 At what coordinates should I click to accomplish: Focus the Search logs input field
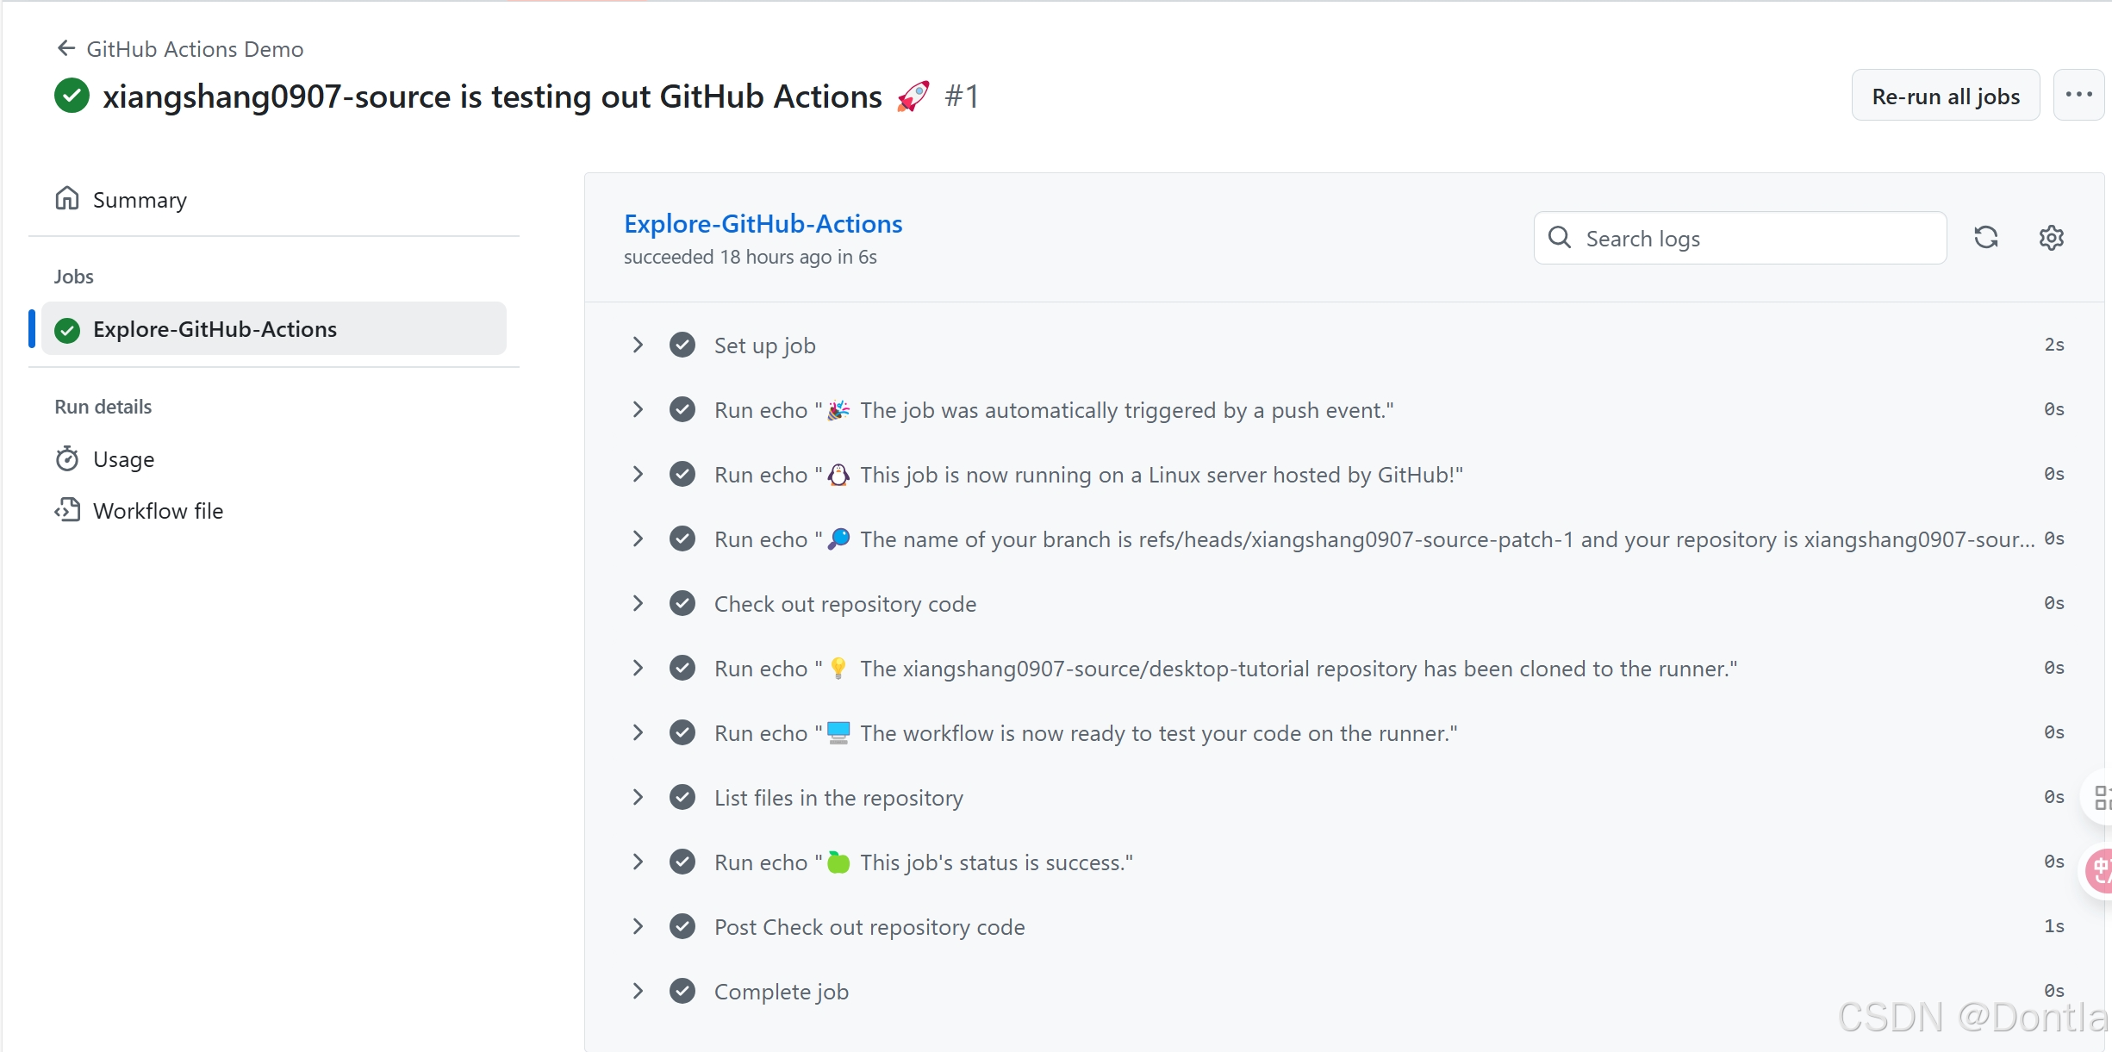click(1740, 238)
